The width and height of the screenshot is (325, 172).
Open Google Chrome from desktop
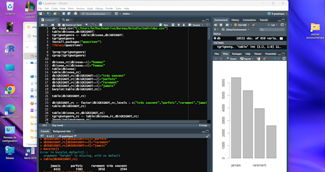tap(10, 91)
